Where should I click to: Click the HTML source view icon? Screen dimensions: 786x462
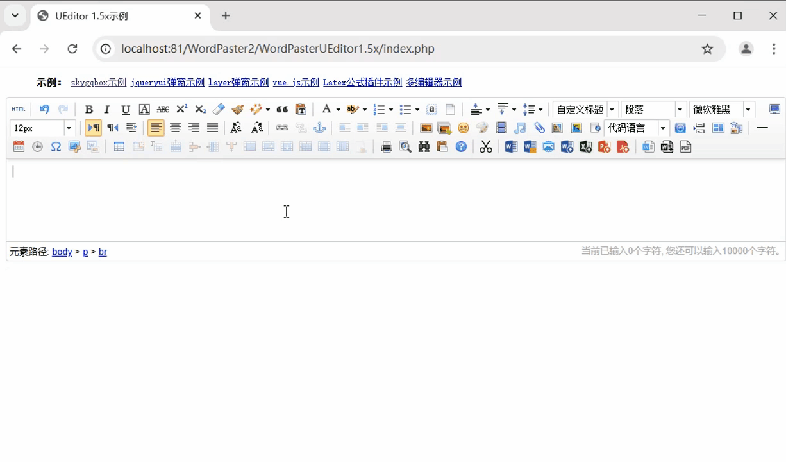point(19,109)
